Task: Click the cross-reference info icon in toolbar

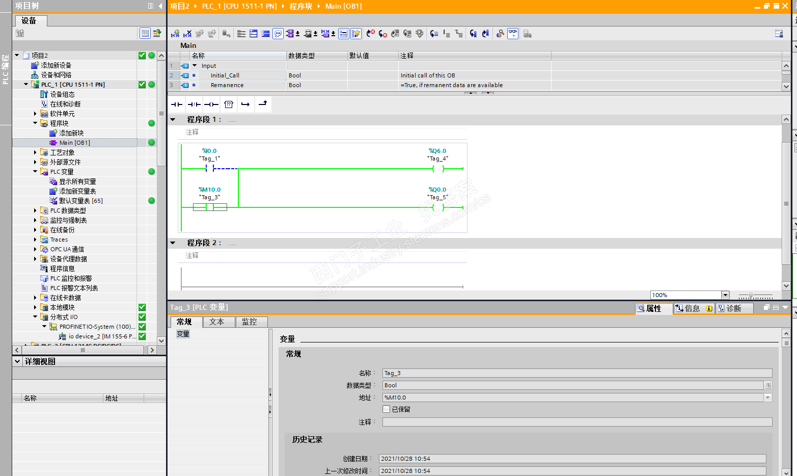Action: 501,34
